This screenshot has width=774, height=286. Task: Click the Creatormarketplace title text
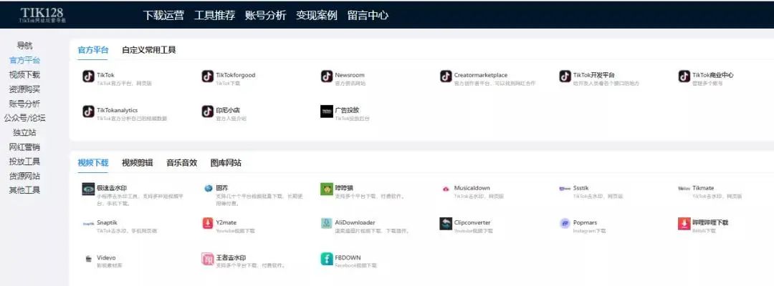pyautogui.click(x=481, y=75)
